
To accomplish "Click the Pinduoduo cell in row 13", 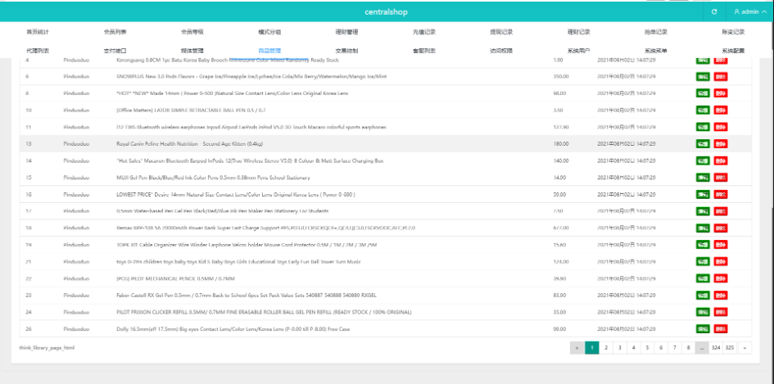I will click(x=76, y=144).
